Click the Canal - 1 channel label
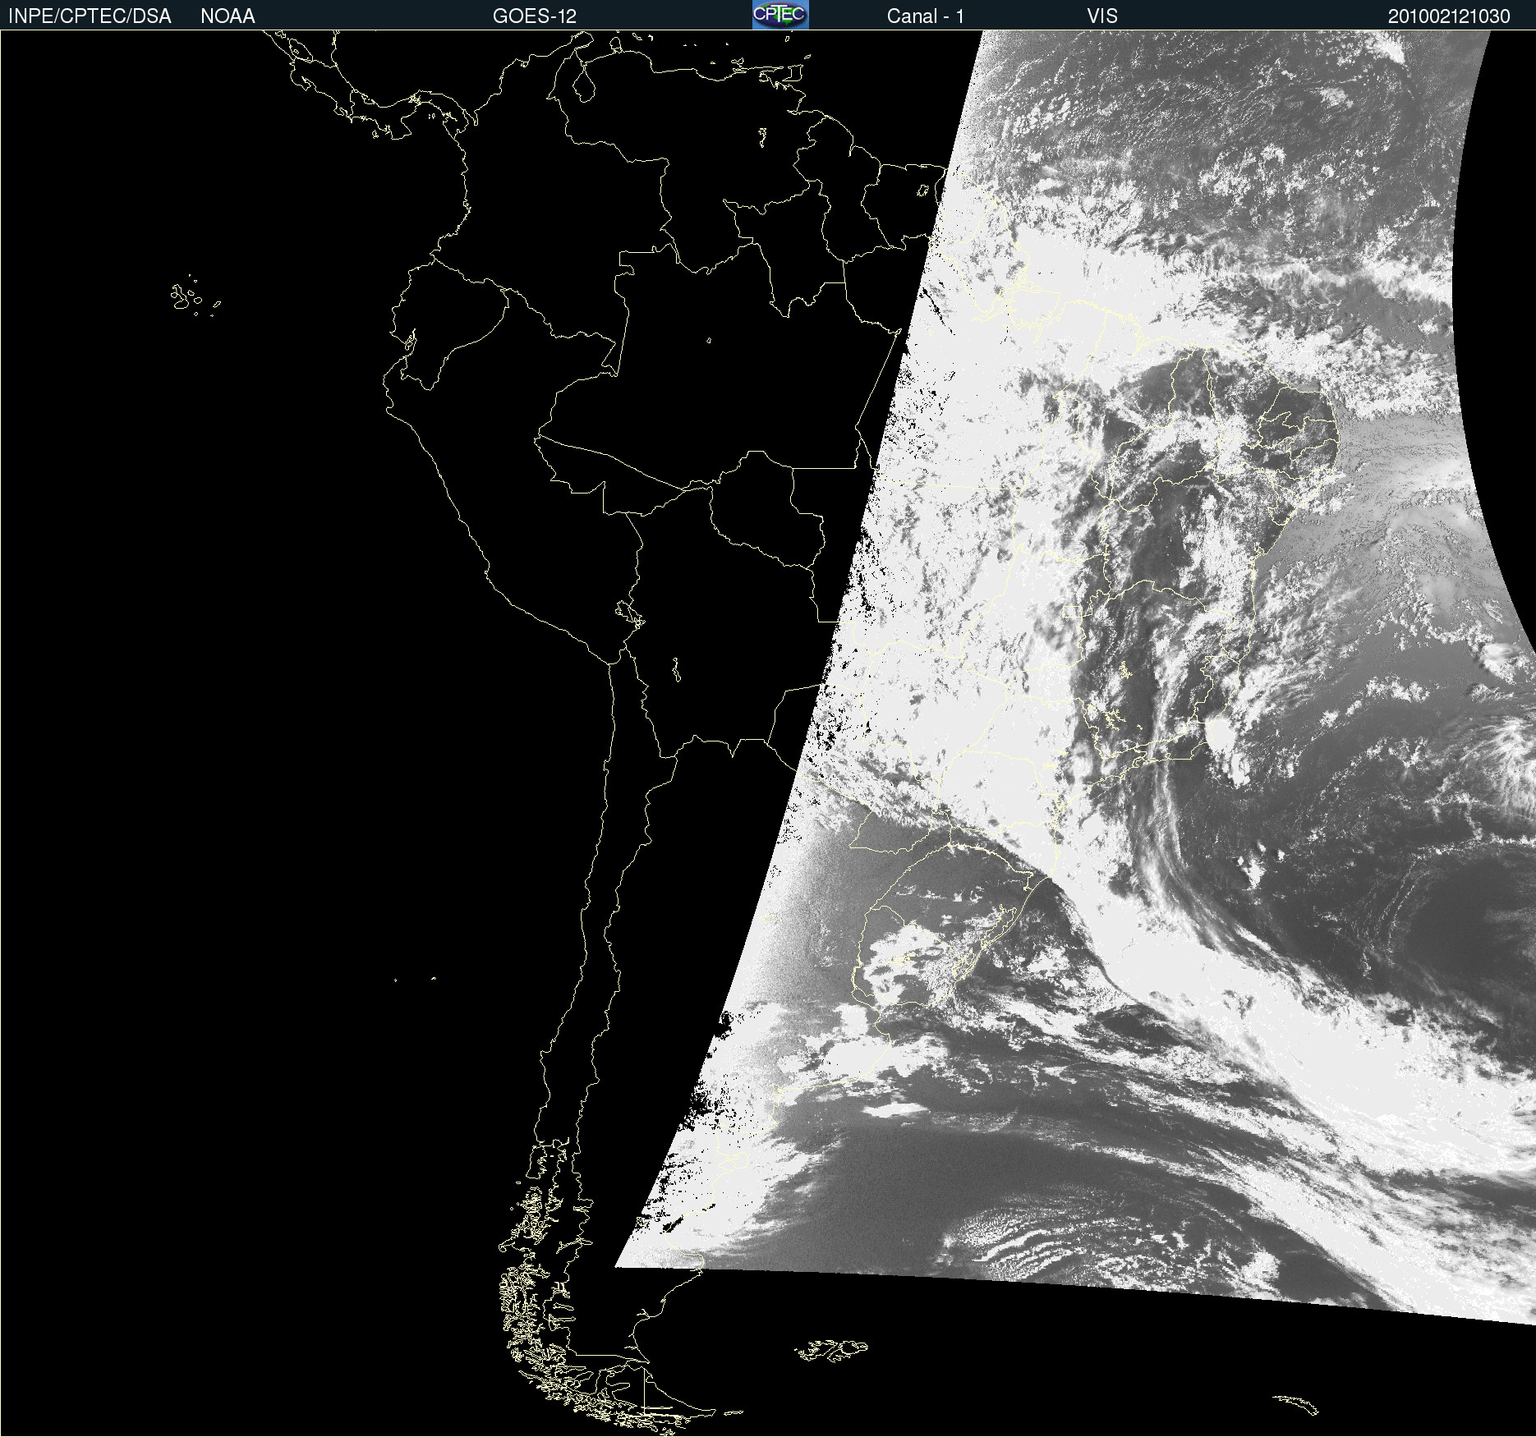 pyautogui.click(x=926, y=16)
